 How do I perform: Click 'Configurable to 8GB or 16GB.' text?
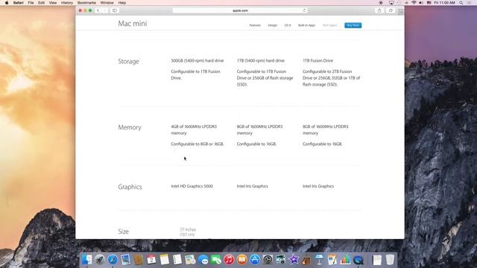click(197, 144)
